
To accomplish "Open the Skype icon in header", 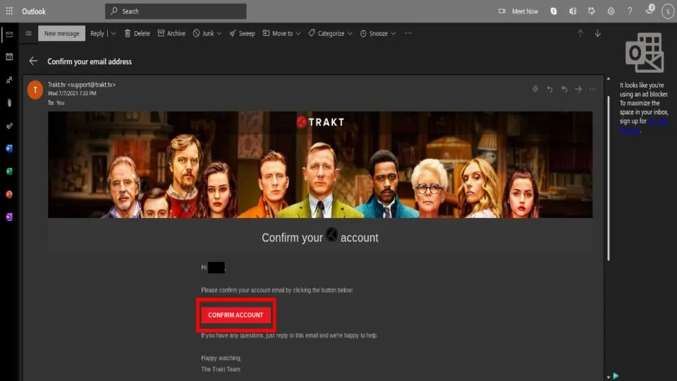I will [554, 11].
